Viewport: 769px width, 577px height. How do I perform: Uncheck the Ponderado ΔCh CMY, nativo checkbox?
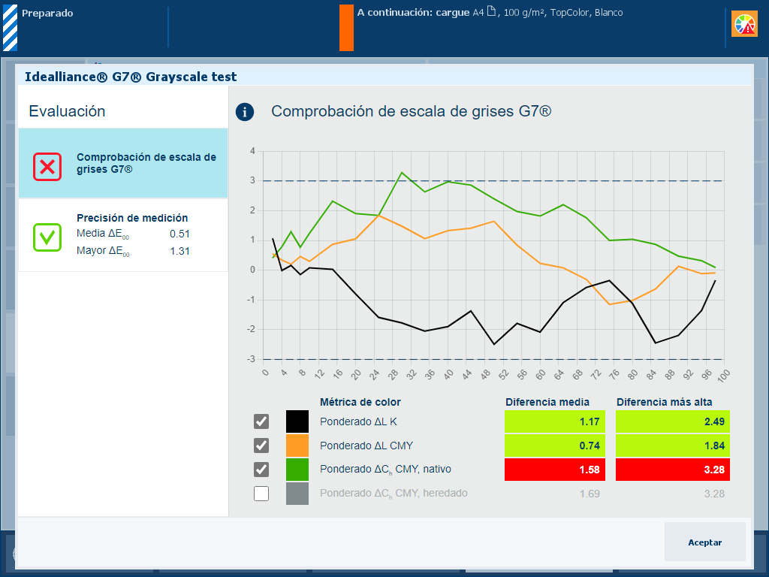pyautogui.click(x=261, y=470)
